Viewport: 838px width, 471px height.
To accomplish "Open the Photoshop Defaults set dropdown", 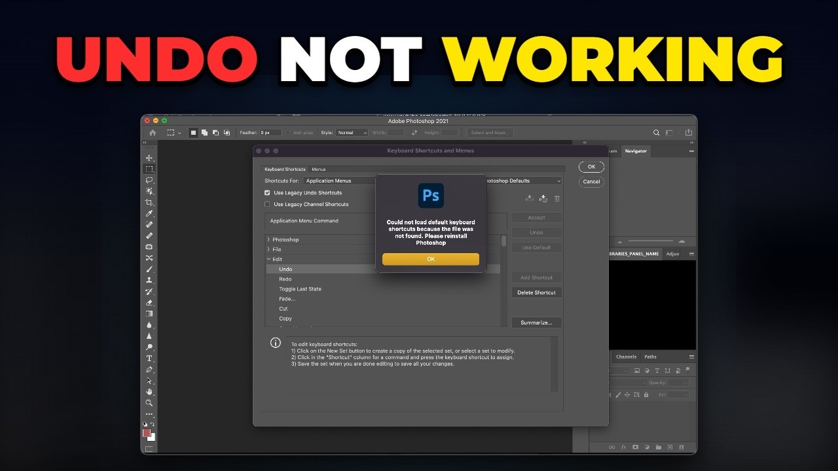I will point(524,181).
